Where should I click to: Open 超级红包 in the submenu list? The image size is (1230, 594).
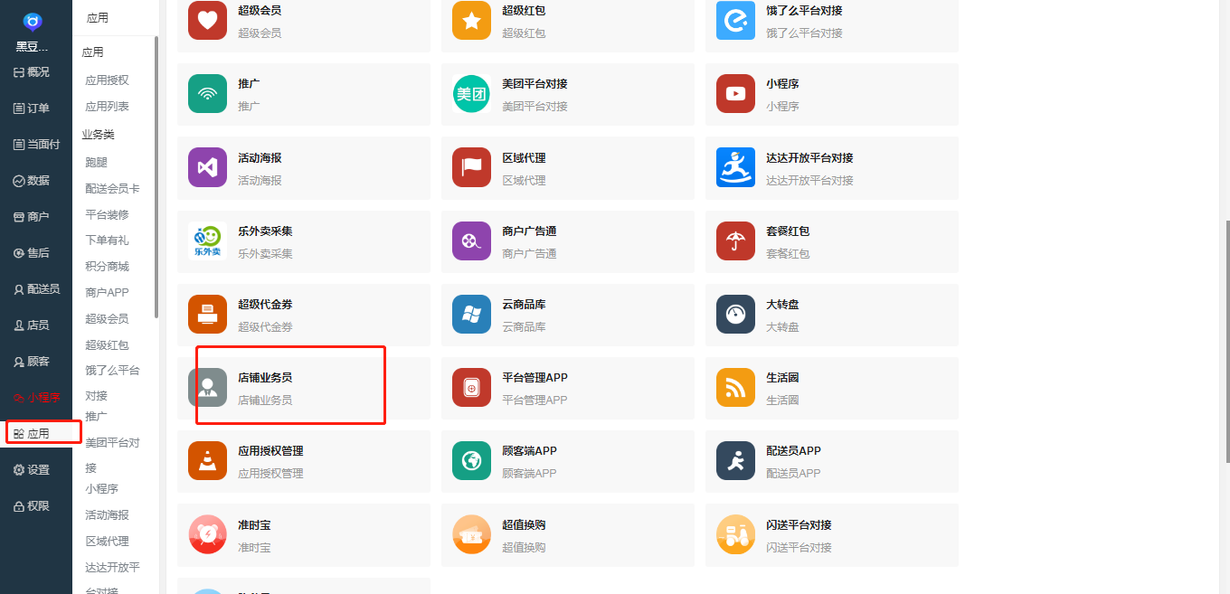point(107,345)
